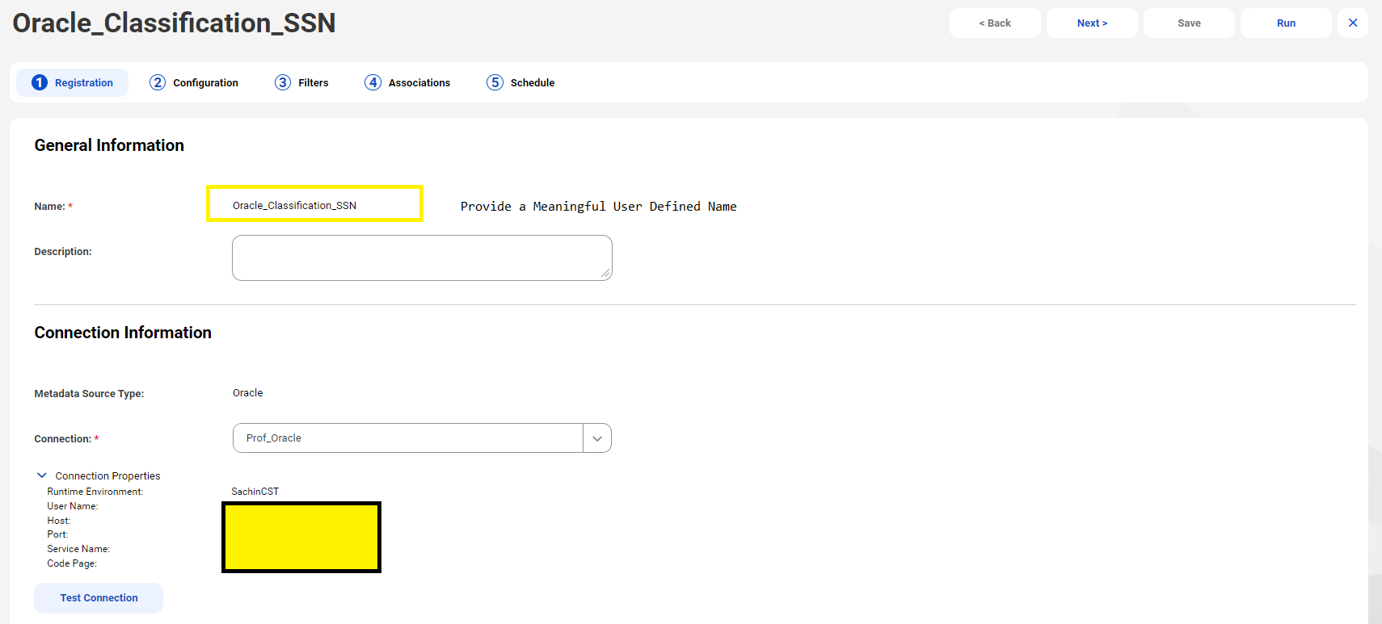Click into the Description text area
1382x624 pixels.
(422, 258)
